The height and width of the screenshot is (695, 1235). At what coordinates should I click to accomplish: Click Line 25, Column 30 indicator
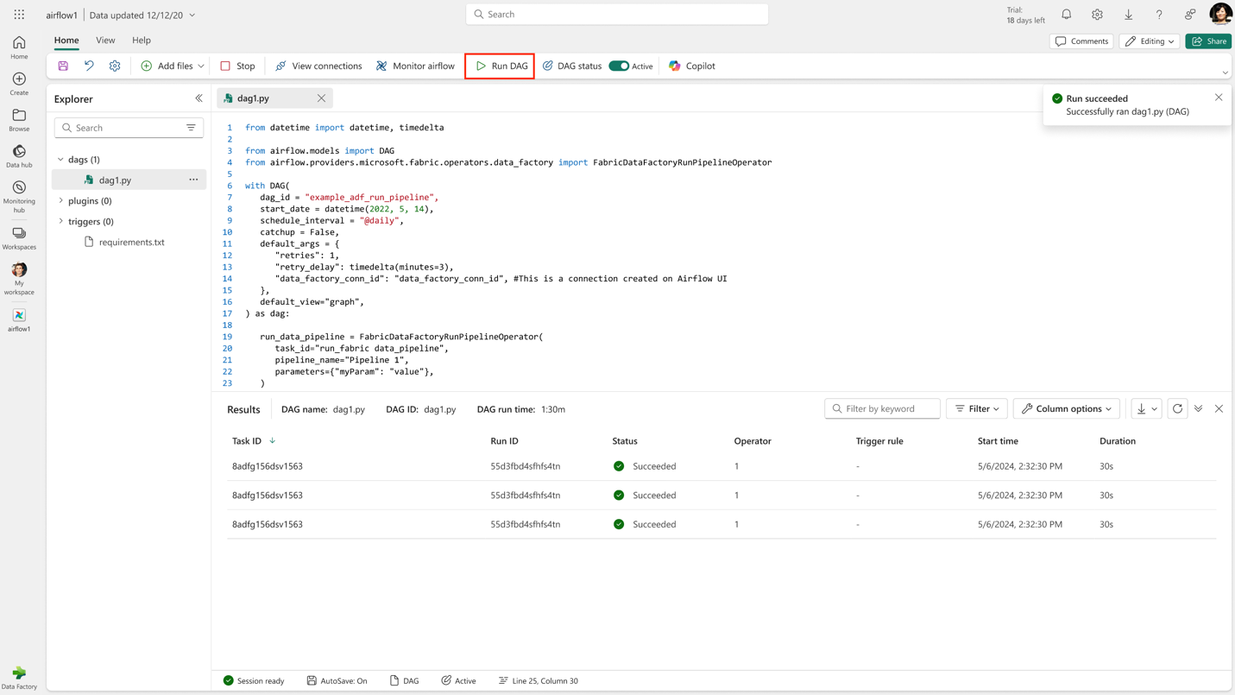(538, 681)
